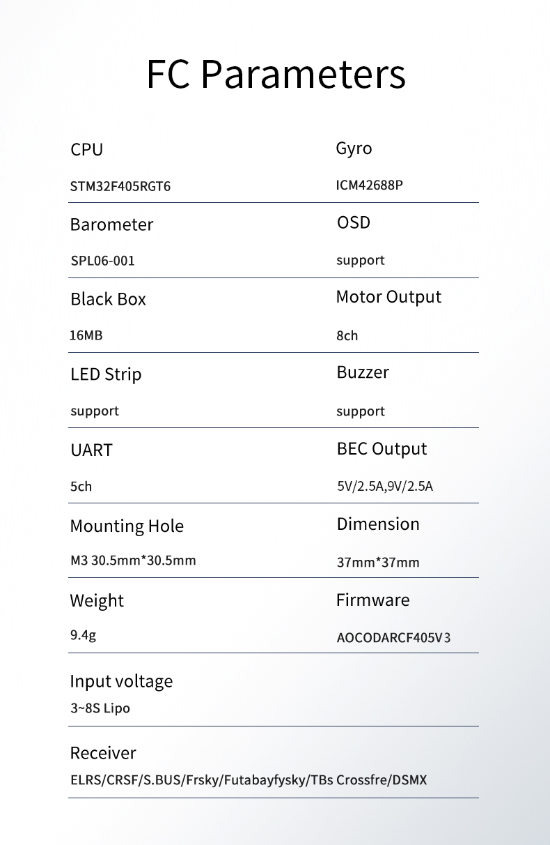Screen dimensions: 550x845
Task: Click the STM32F405RGT6 value text
Action: coord(120,187)
